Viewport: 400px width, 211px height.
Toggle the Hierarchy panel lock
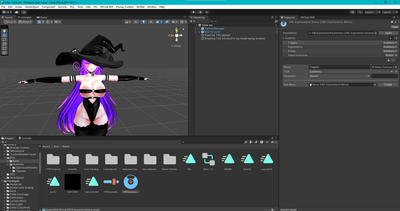pos(272,17)
